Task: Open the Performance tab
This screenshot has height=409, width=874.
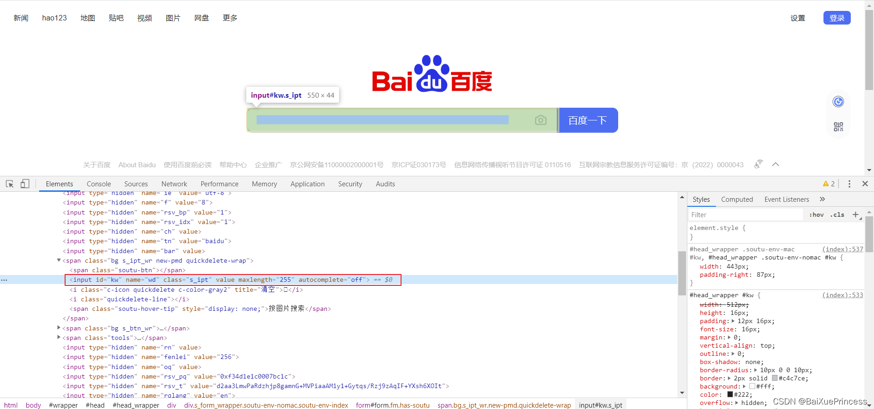Action: (x=219, y=184)
